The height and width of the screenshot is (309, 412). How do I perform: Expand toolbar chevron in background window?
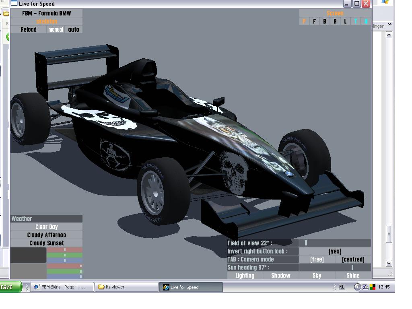[389, 25]
